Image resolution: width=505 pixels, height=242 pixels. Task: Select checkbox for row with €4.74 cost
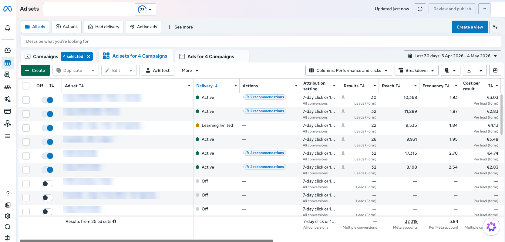pos(26,156)
